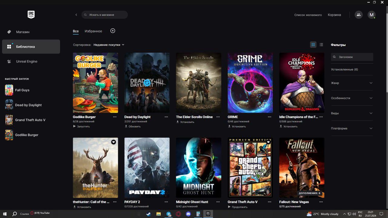The image size is (388, 218).
Task: Open the friends list icon
Action: [x=359, y=15]
